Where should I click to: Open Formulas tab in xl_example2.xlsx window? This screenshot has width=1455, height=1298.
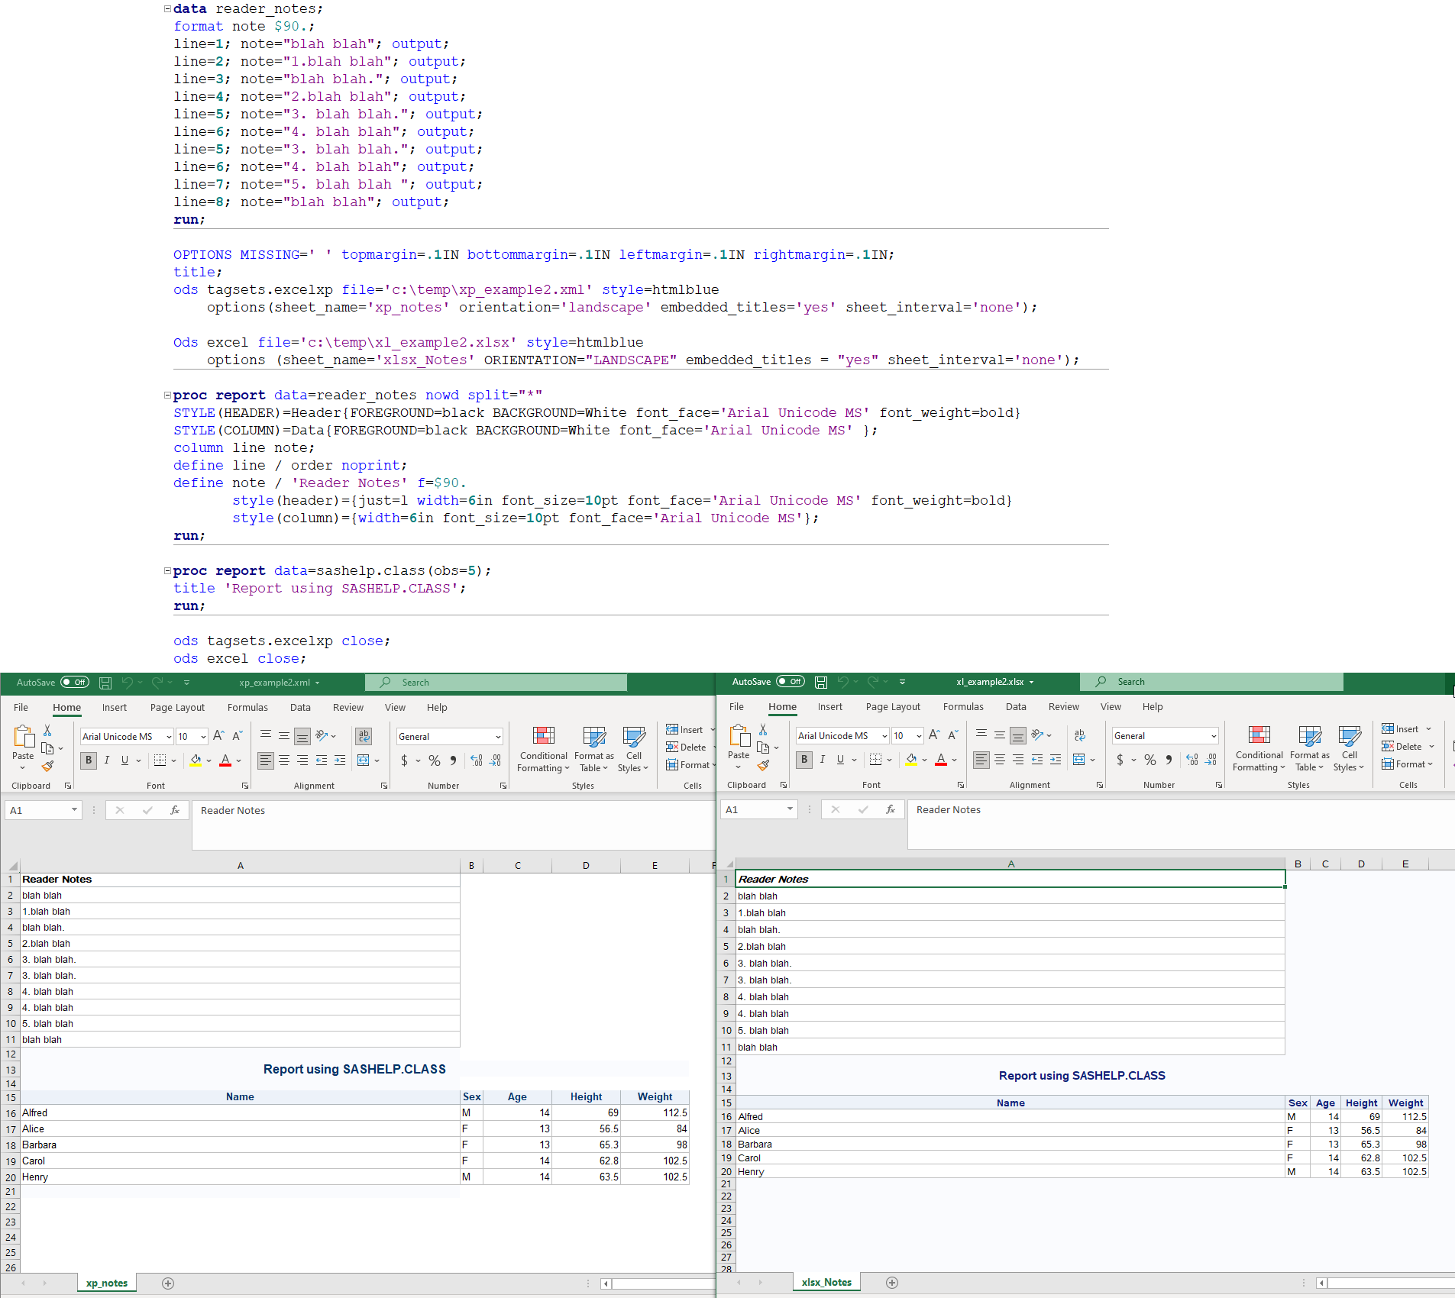(x=962, y=707)
